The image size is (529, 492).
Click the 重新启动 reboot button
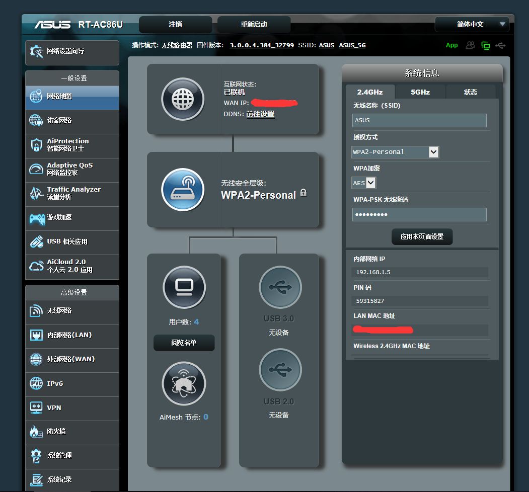(254, 24)
